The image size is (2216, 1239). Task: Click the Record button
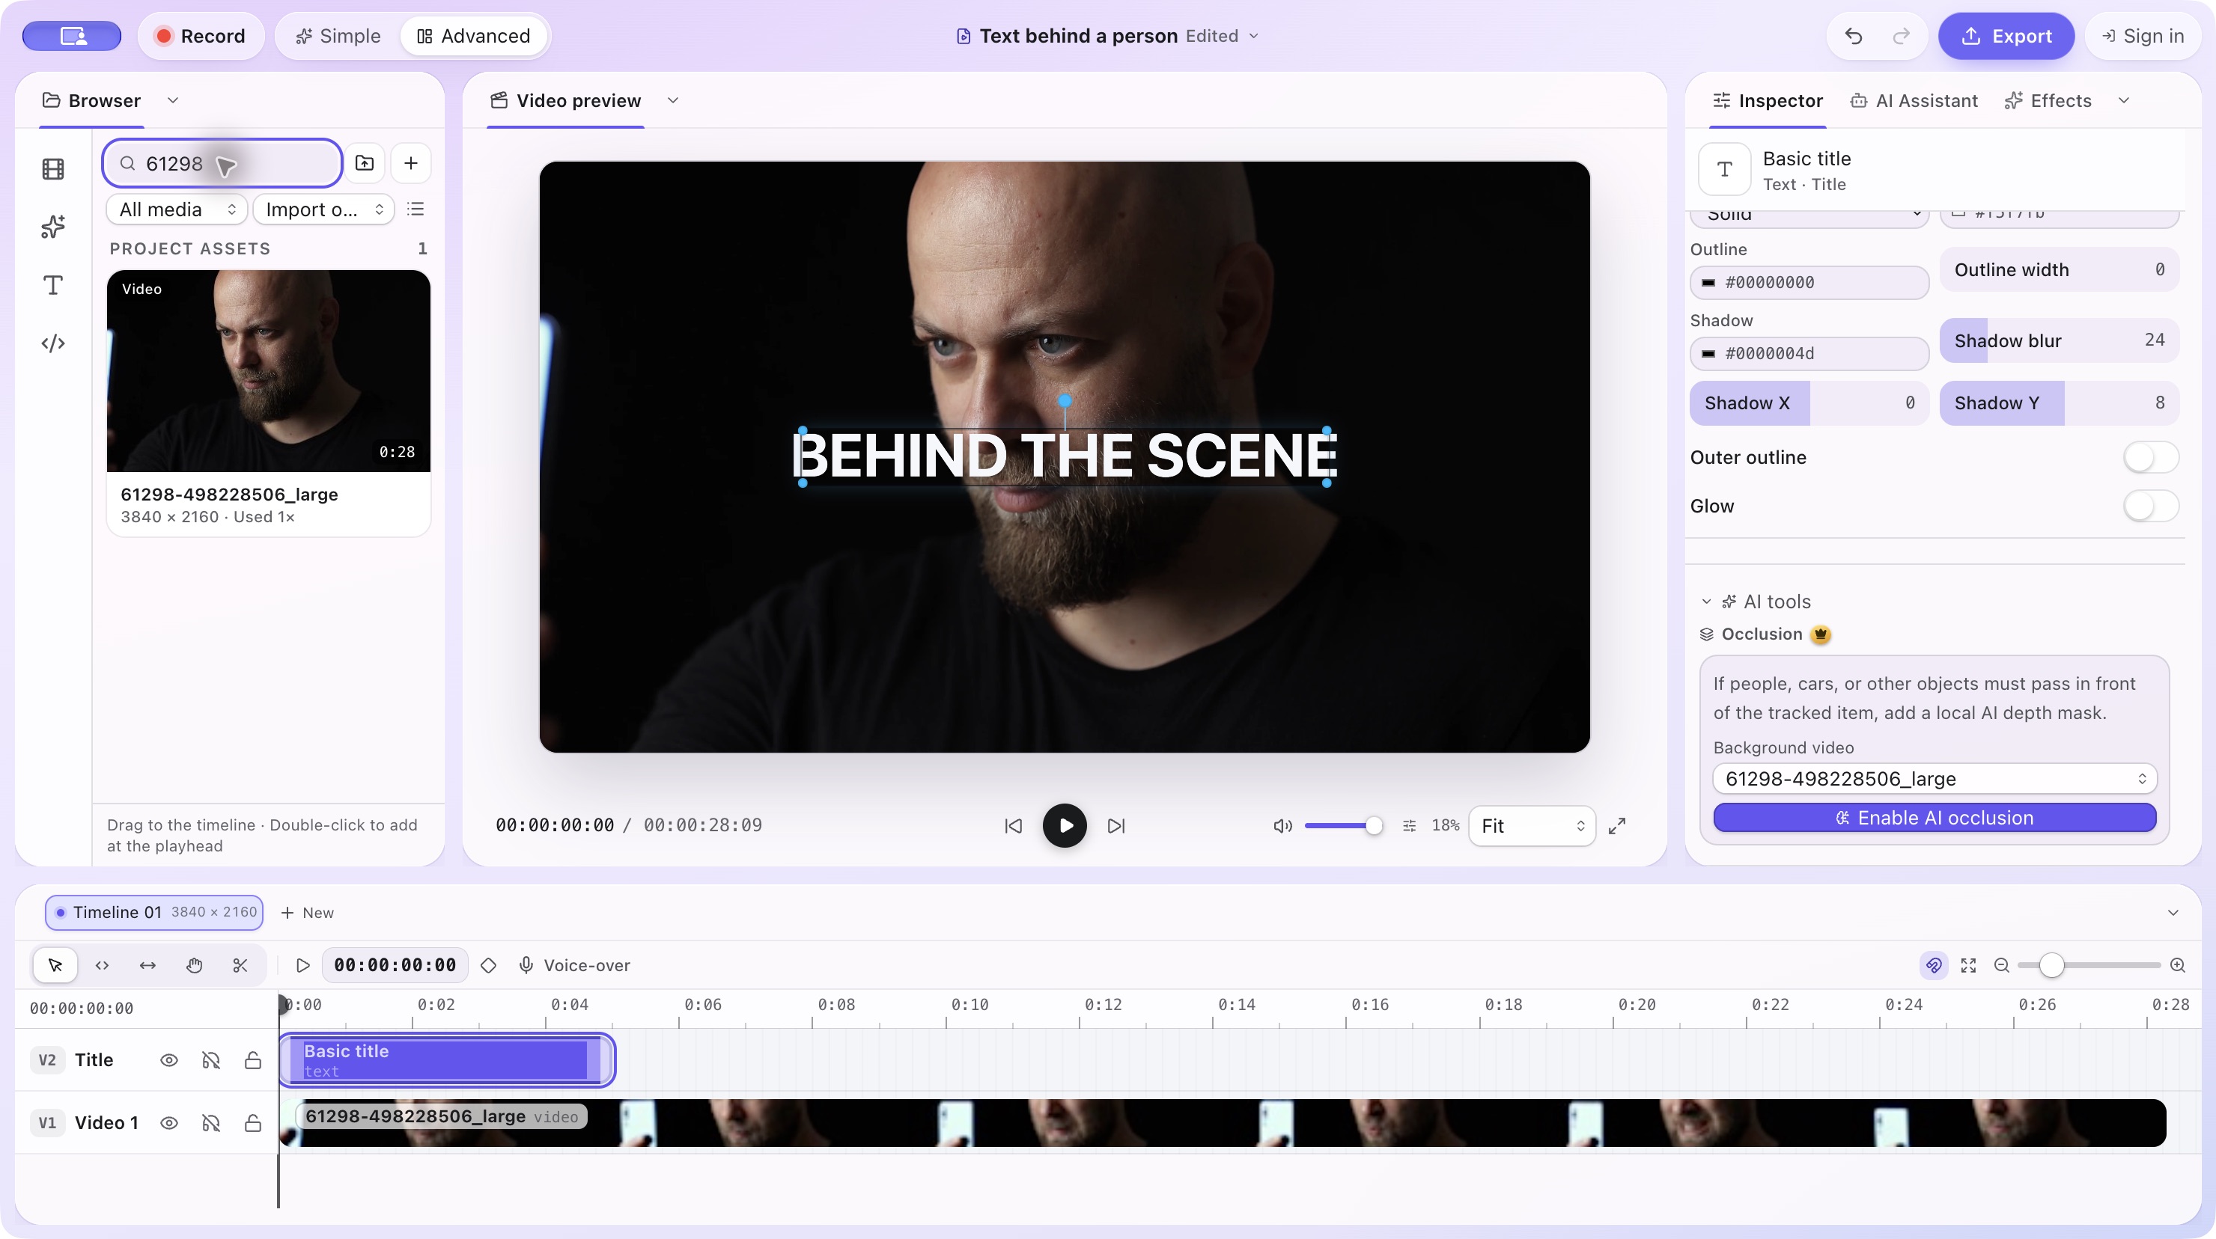tap(201, 36)
